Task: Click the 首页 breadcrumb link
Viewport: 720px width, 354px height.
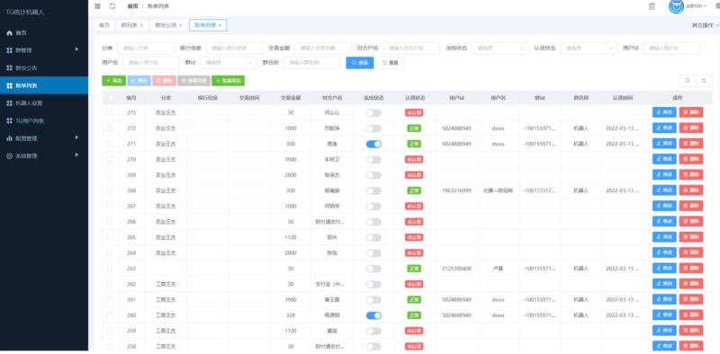Action: (132, 6)
